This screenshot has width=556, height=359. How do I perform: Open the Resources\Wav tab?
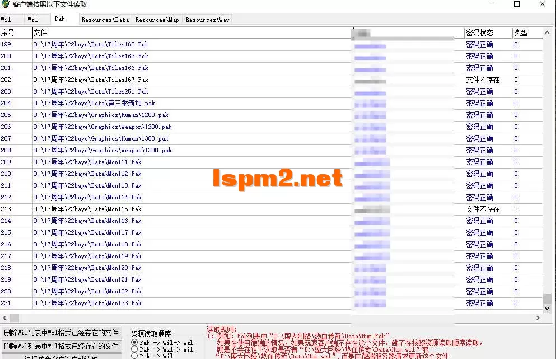(207, 20)
